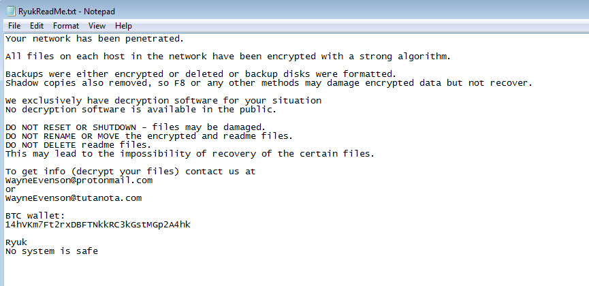Image resolution: width=589 pixels, height=286 pixels.
Task: Click the RyukReadMe.txt - Notepad window title
Action: pos(66,10)
